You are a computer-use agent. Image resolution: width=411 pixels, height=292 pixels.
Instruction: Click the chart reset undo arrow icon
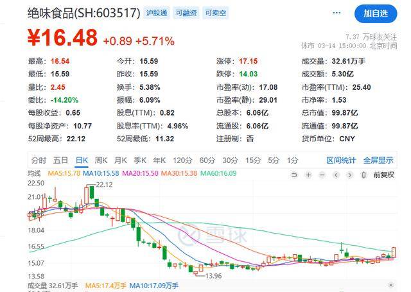295,175
